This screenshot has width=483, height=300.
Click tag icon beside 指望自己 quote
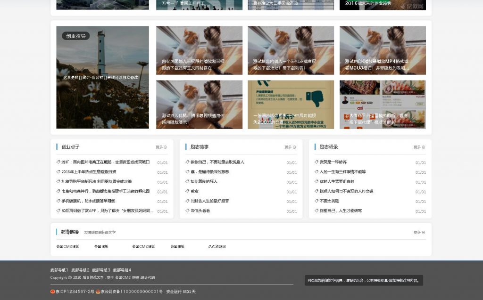(x=316, y=211)
